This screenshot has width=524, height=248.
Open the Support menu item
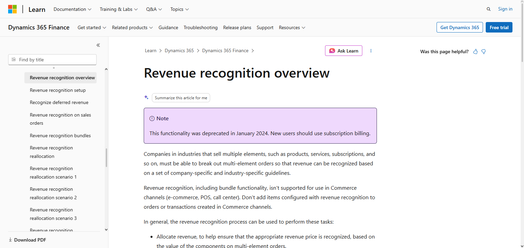pos(265,27)
